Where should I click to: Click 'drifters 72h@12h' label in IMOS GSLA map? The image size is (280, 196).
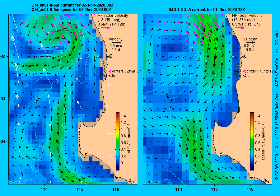pyautogui.click(x=261, y=71)
